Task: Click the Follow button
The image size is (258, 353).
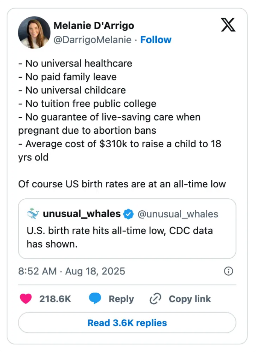Action: click(156, 39)
